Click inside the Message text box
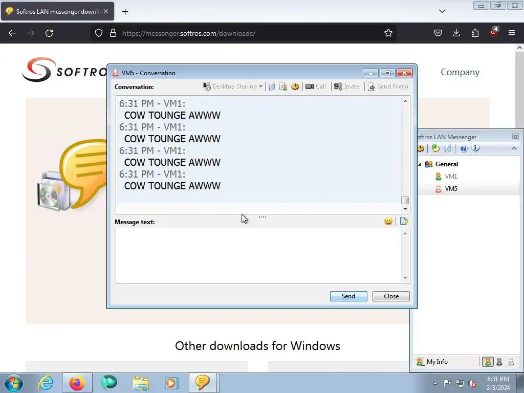 258,256
